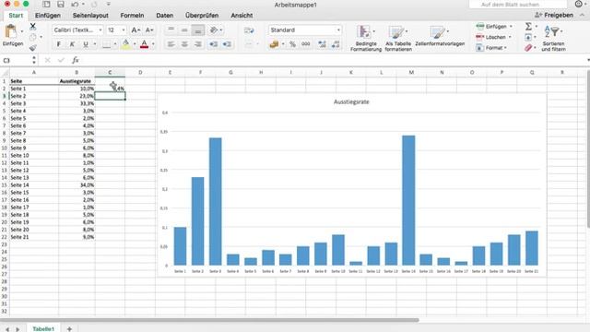Apply the yellow fill color swatch
This screenshot has height=332, width=590.
(126, 44)
